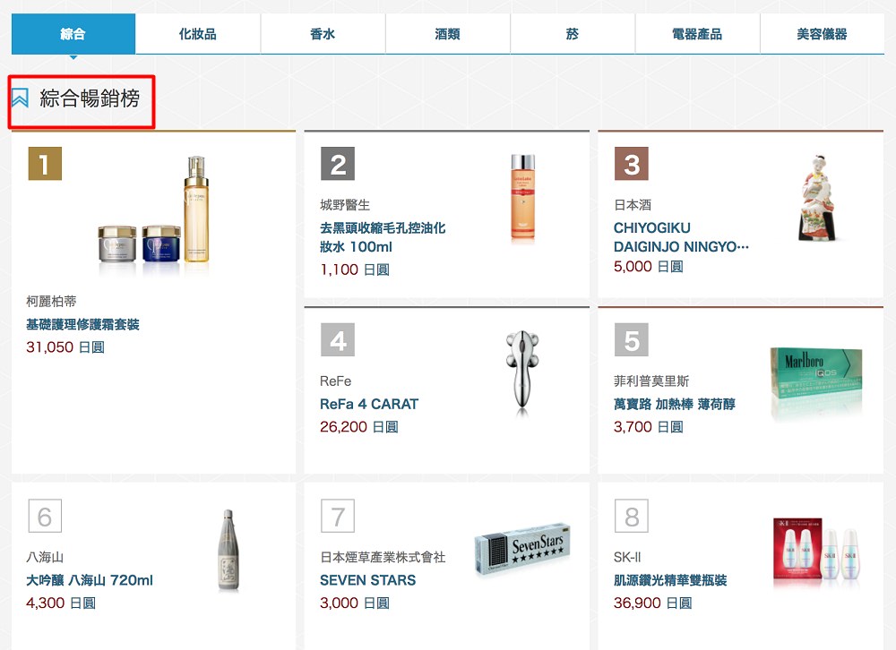View the SK-II essence set image

(817, 551)
